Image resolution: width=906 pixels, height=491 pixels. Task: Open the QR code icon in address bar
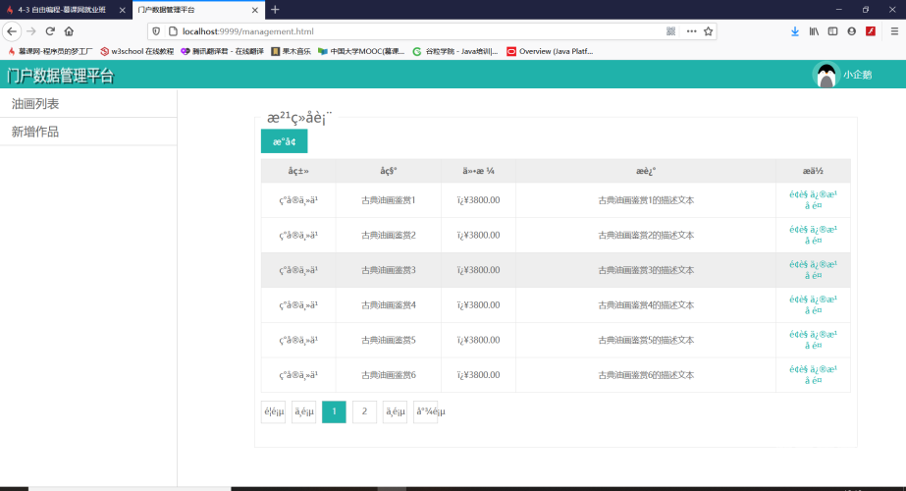671,31
